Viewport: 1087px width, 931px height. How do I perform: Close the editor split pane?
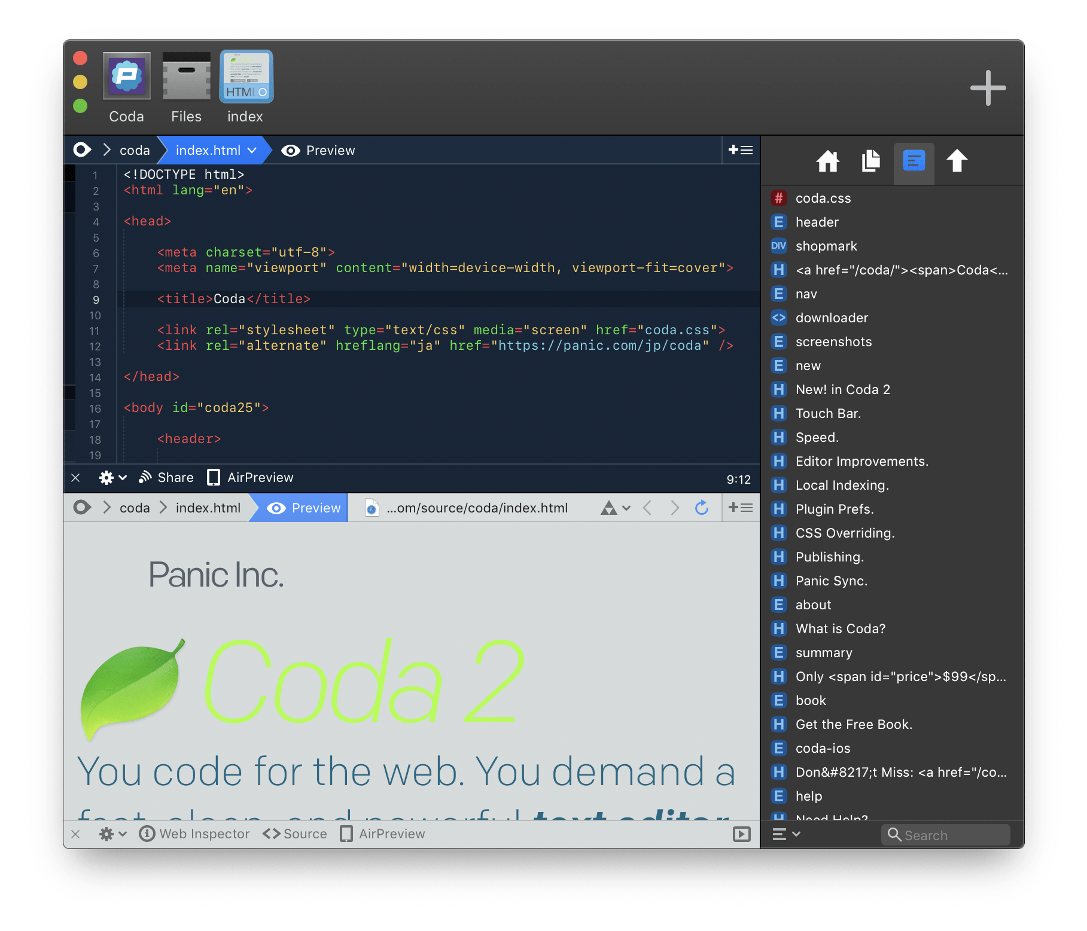pos(75,478)
